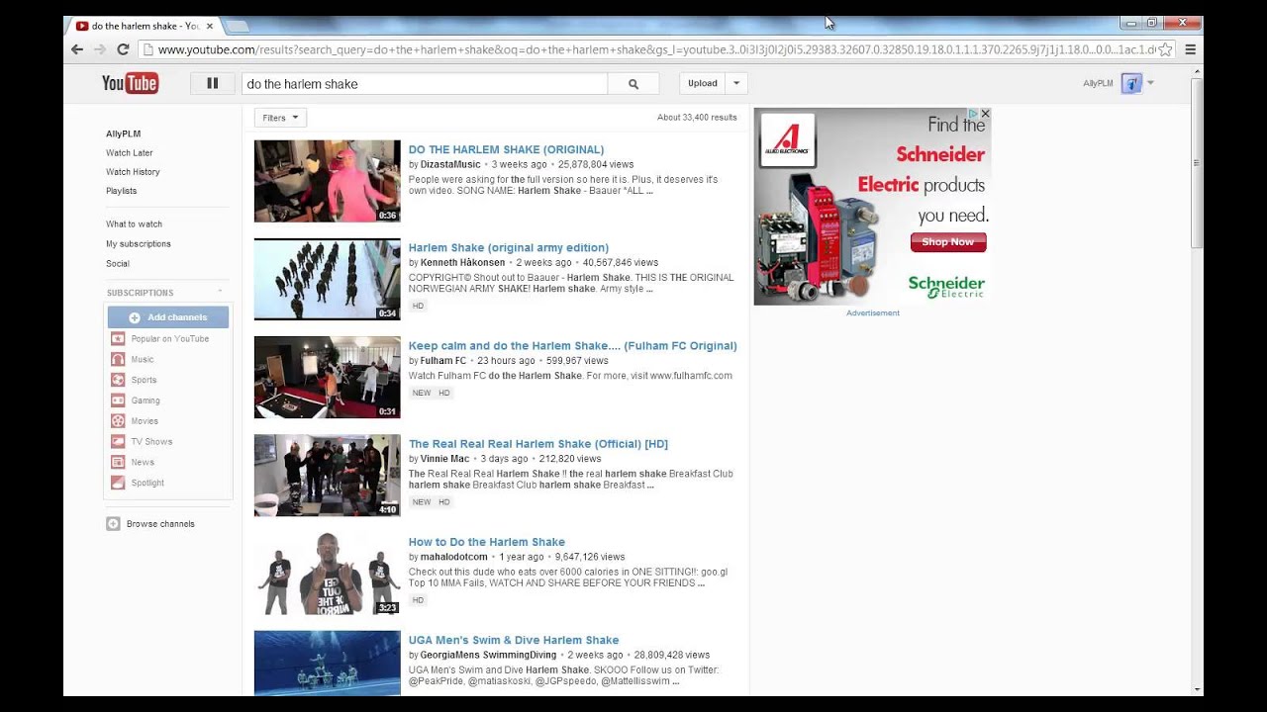Screen dimensions: 1267x712
Task: Open a new browser tab
Action: (238, 26)
